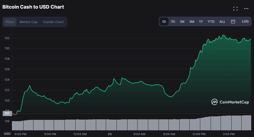Click the 124 y-axis label
The height and width of the screenshot is (137, 254).
point(7,80)
